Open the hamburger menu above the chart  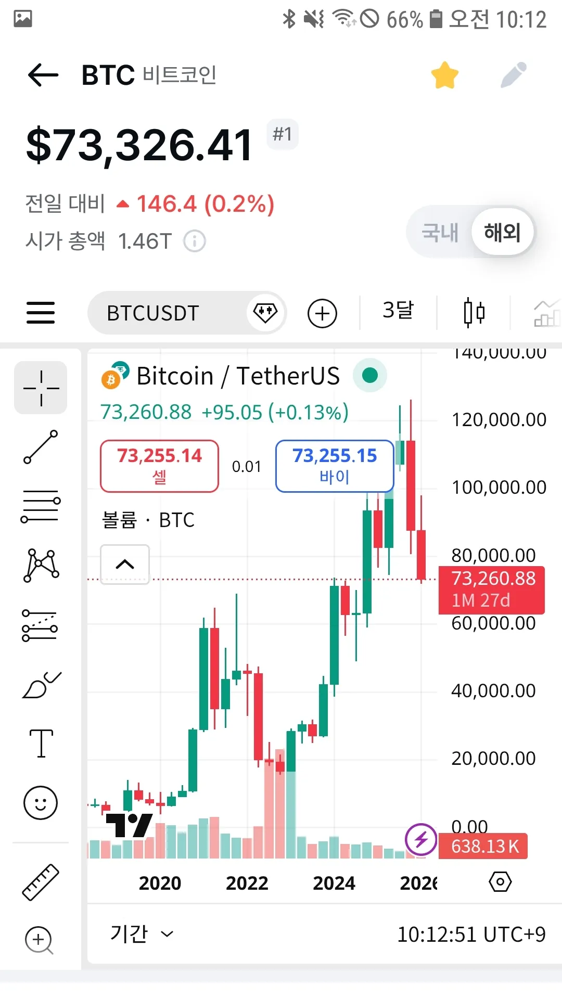tap(41, 313)
